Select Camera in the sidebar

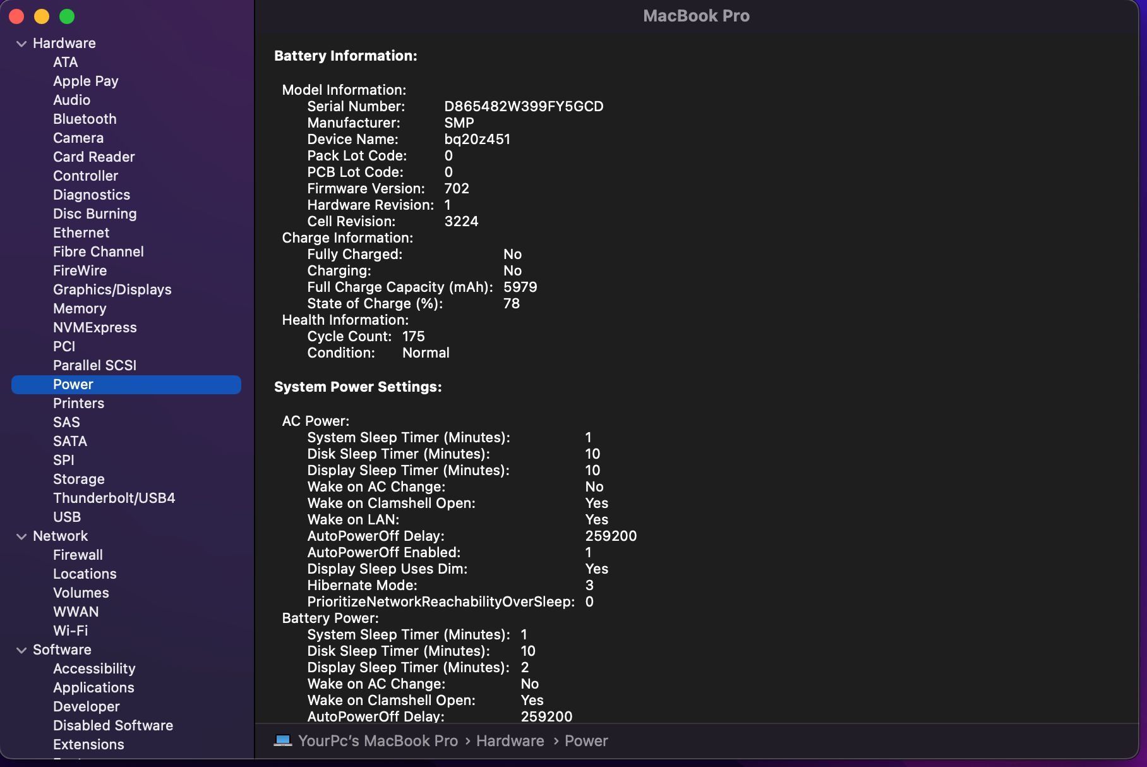pyautogui.click(x=78, y=138)
